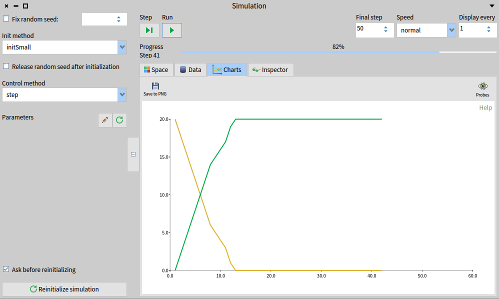
Task: Open the Control method dropdown
Action: [122, 94]
